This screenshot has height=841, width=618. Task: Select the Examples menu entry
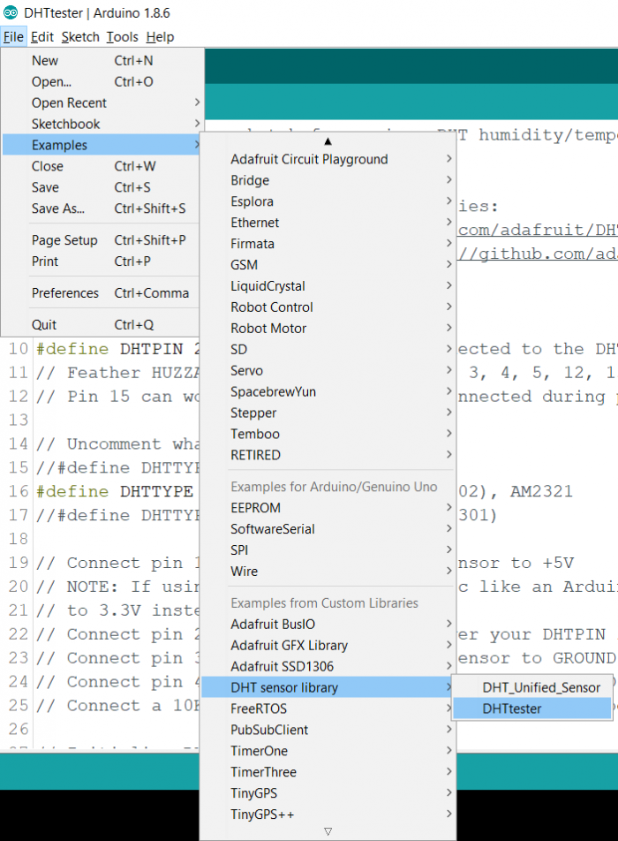[x=102, y=145]
